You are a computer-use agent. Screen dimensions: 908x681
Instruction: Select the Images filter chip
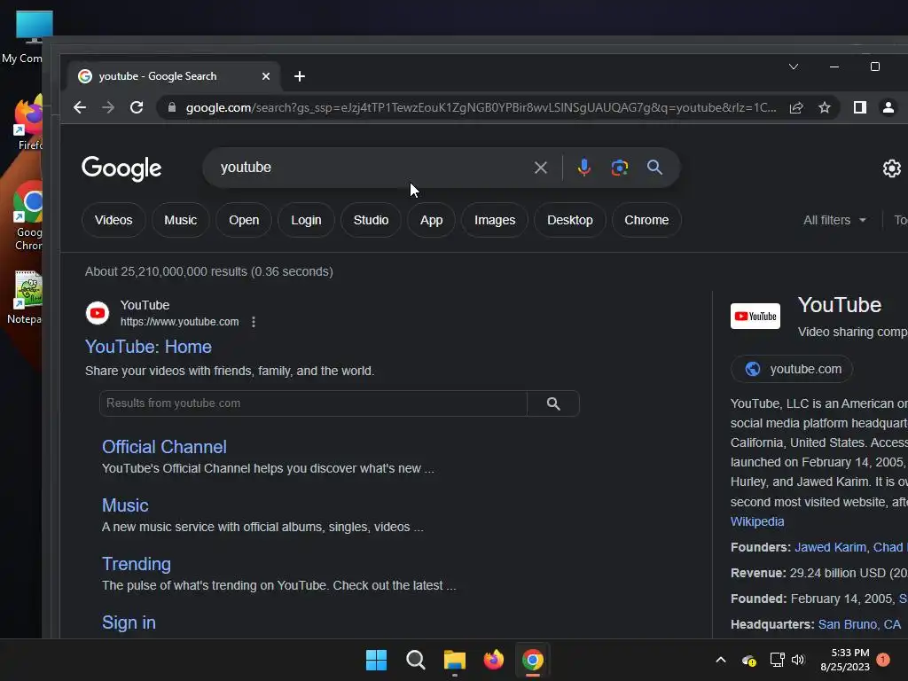click(495, 220)
